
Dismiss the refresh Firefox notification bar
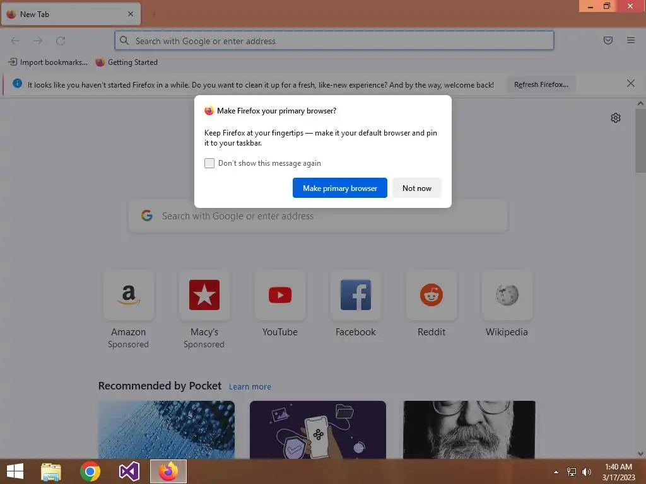pos(631,84)
